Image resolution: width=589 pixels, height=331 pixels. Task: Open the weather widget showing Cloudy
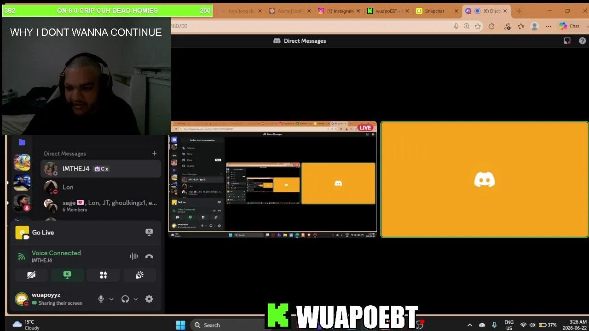26,325
